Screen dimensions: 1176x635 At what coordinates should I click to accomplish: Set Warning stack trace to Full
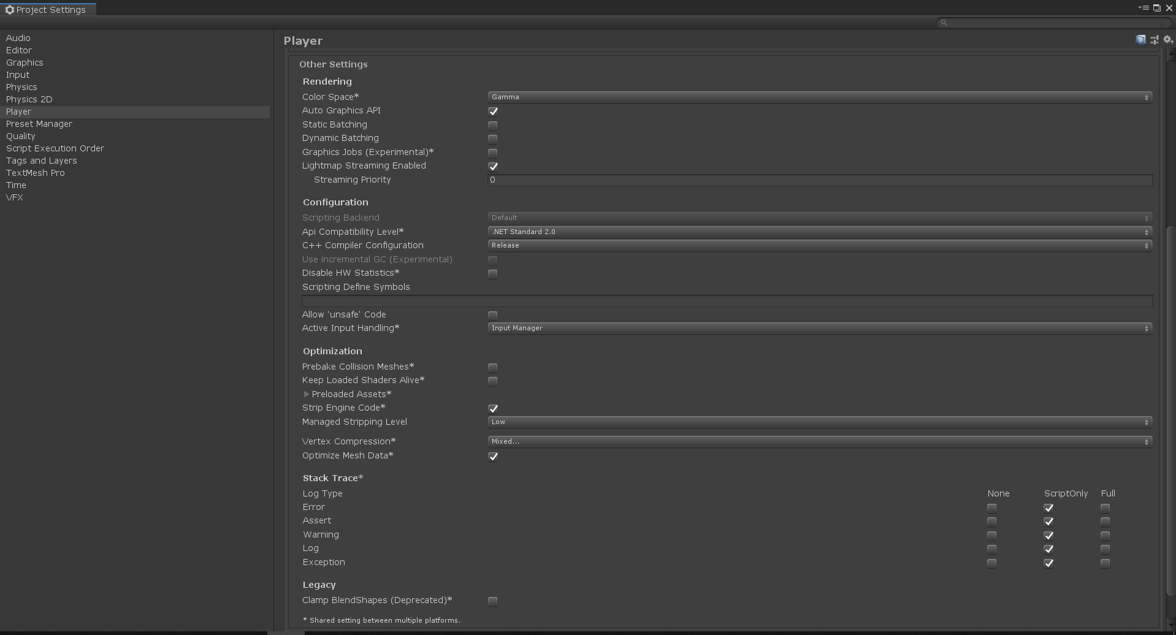[x=1105, y=536]
